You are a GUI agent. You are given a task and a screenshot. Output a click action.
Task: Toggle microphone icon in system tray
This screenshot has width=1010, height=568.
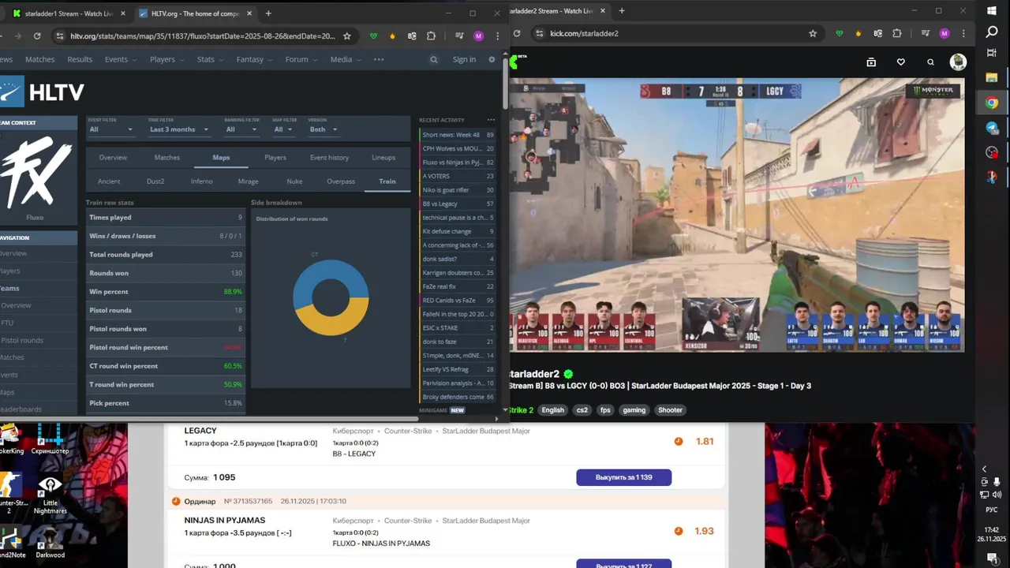pyautogui.click(x=997, y=482)
